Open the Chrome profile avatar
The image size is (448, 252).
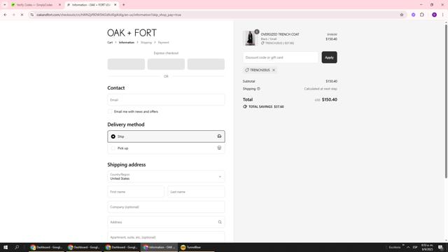[x=434, y=15]
